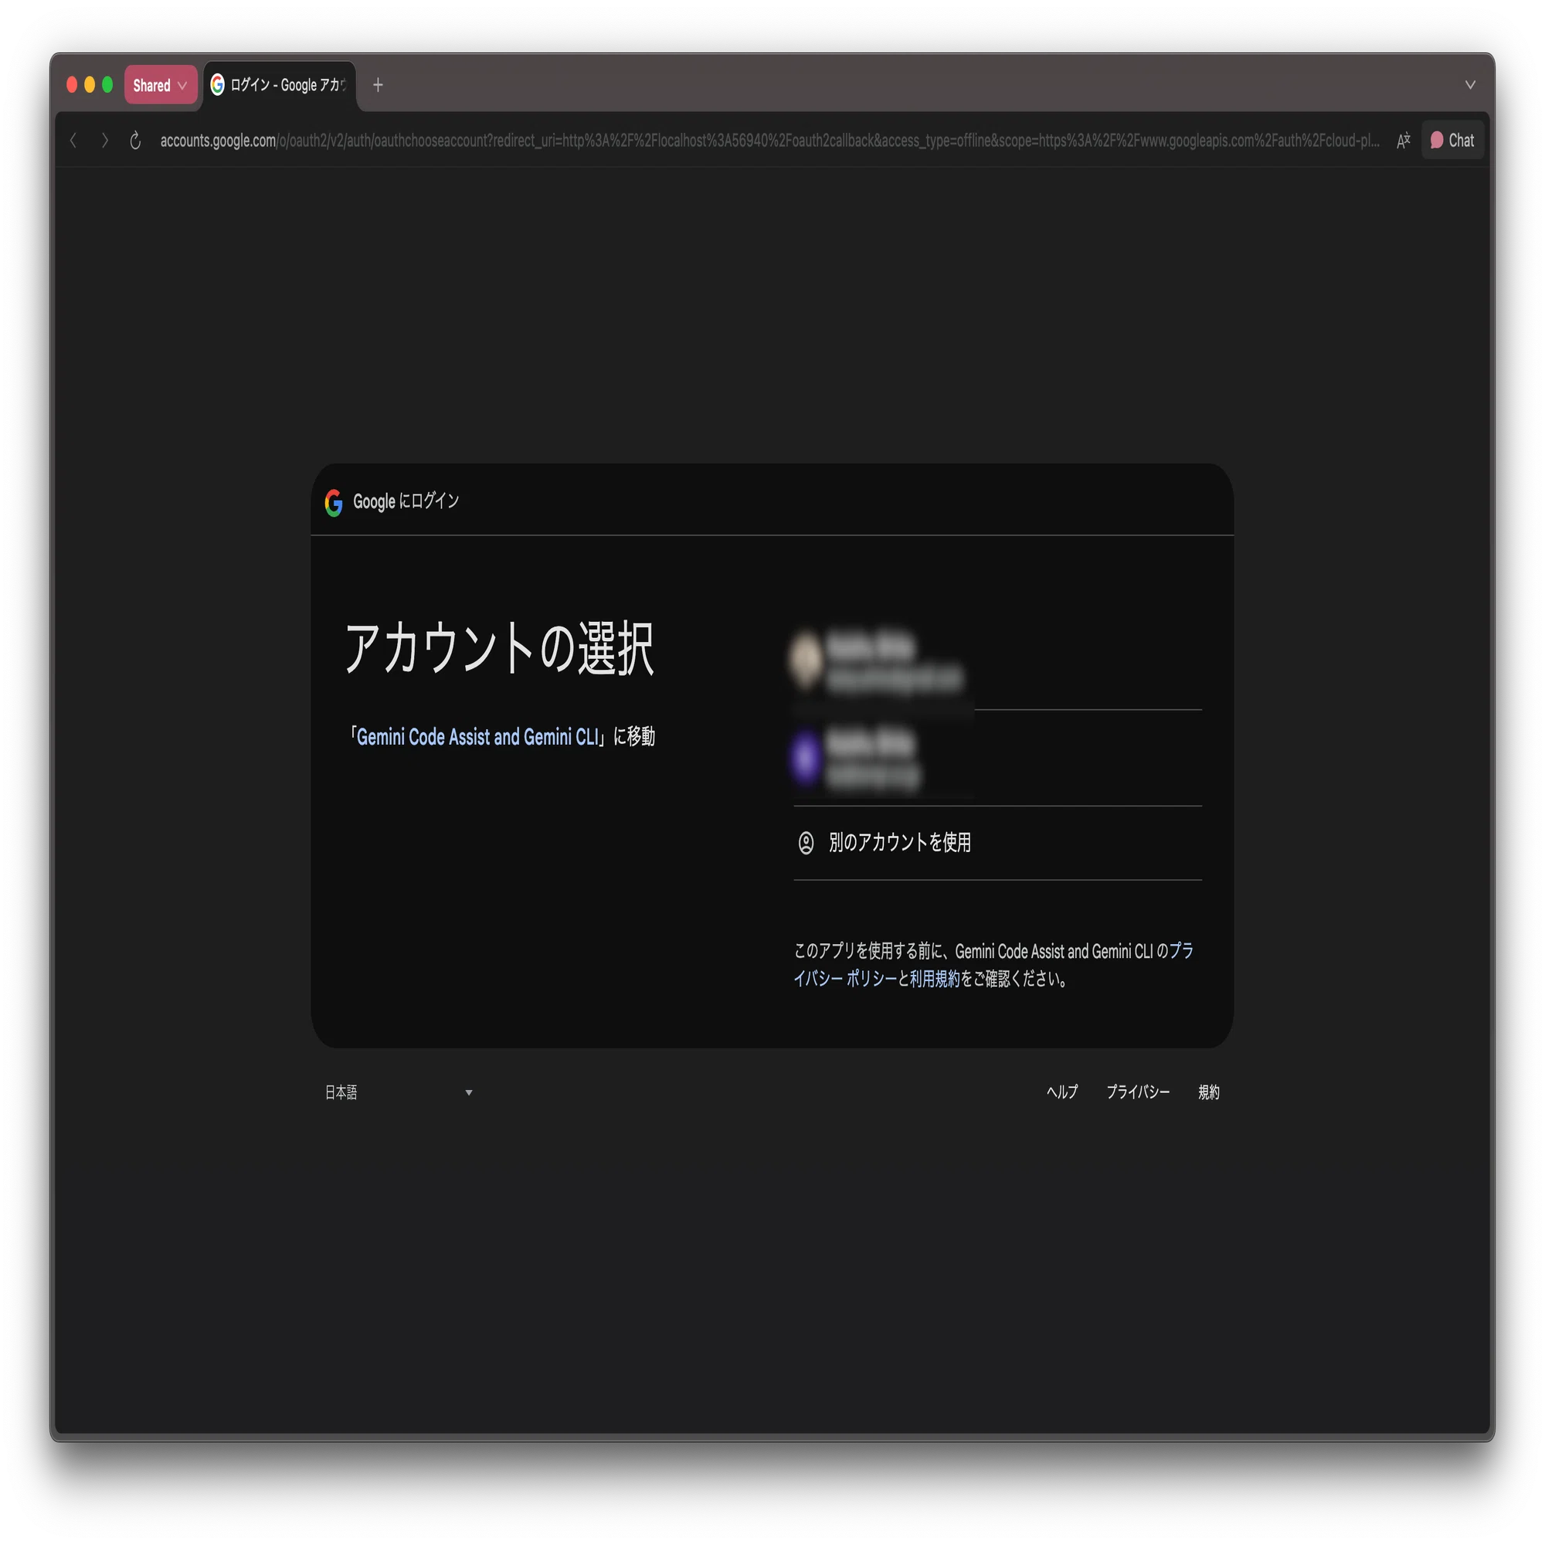
Task: Click the アカウントの選択 heading text
Action: [x=499, y=649]
